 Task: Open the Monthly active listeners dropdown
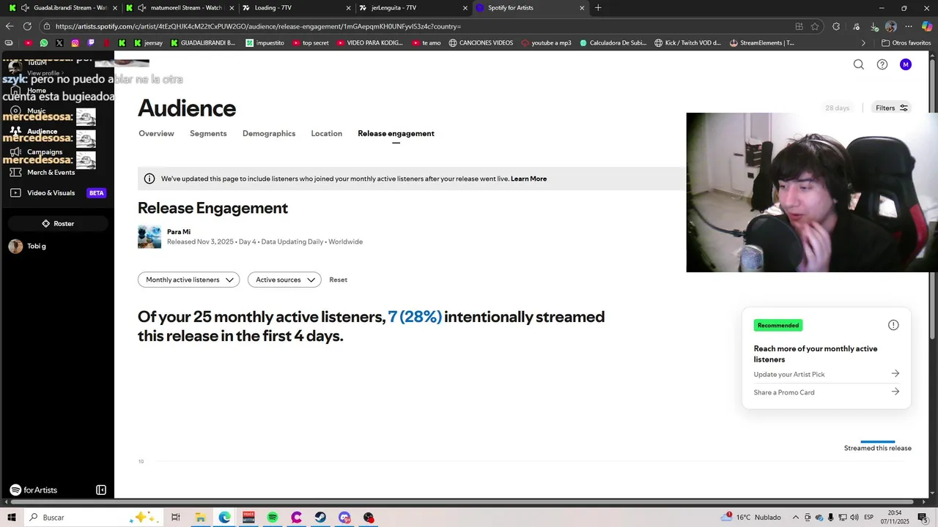coord(188,280)
